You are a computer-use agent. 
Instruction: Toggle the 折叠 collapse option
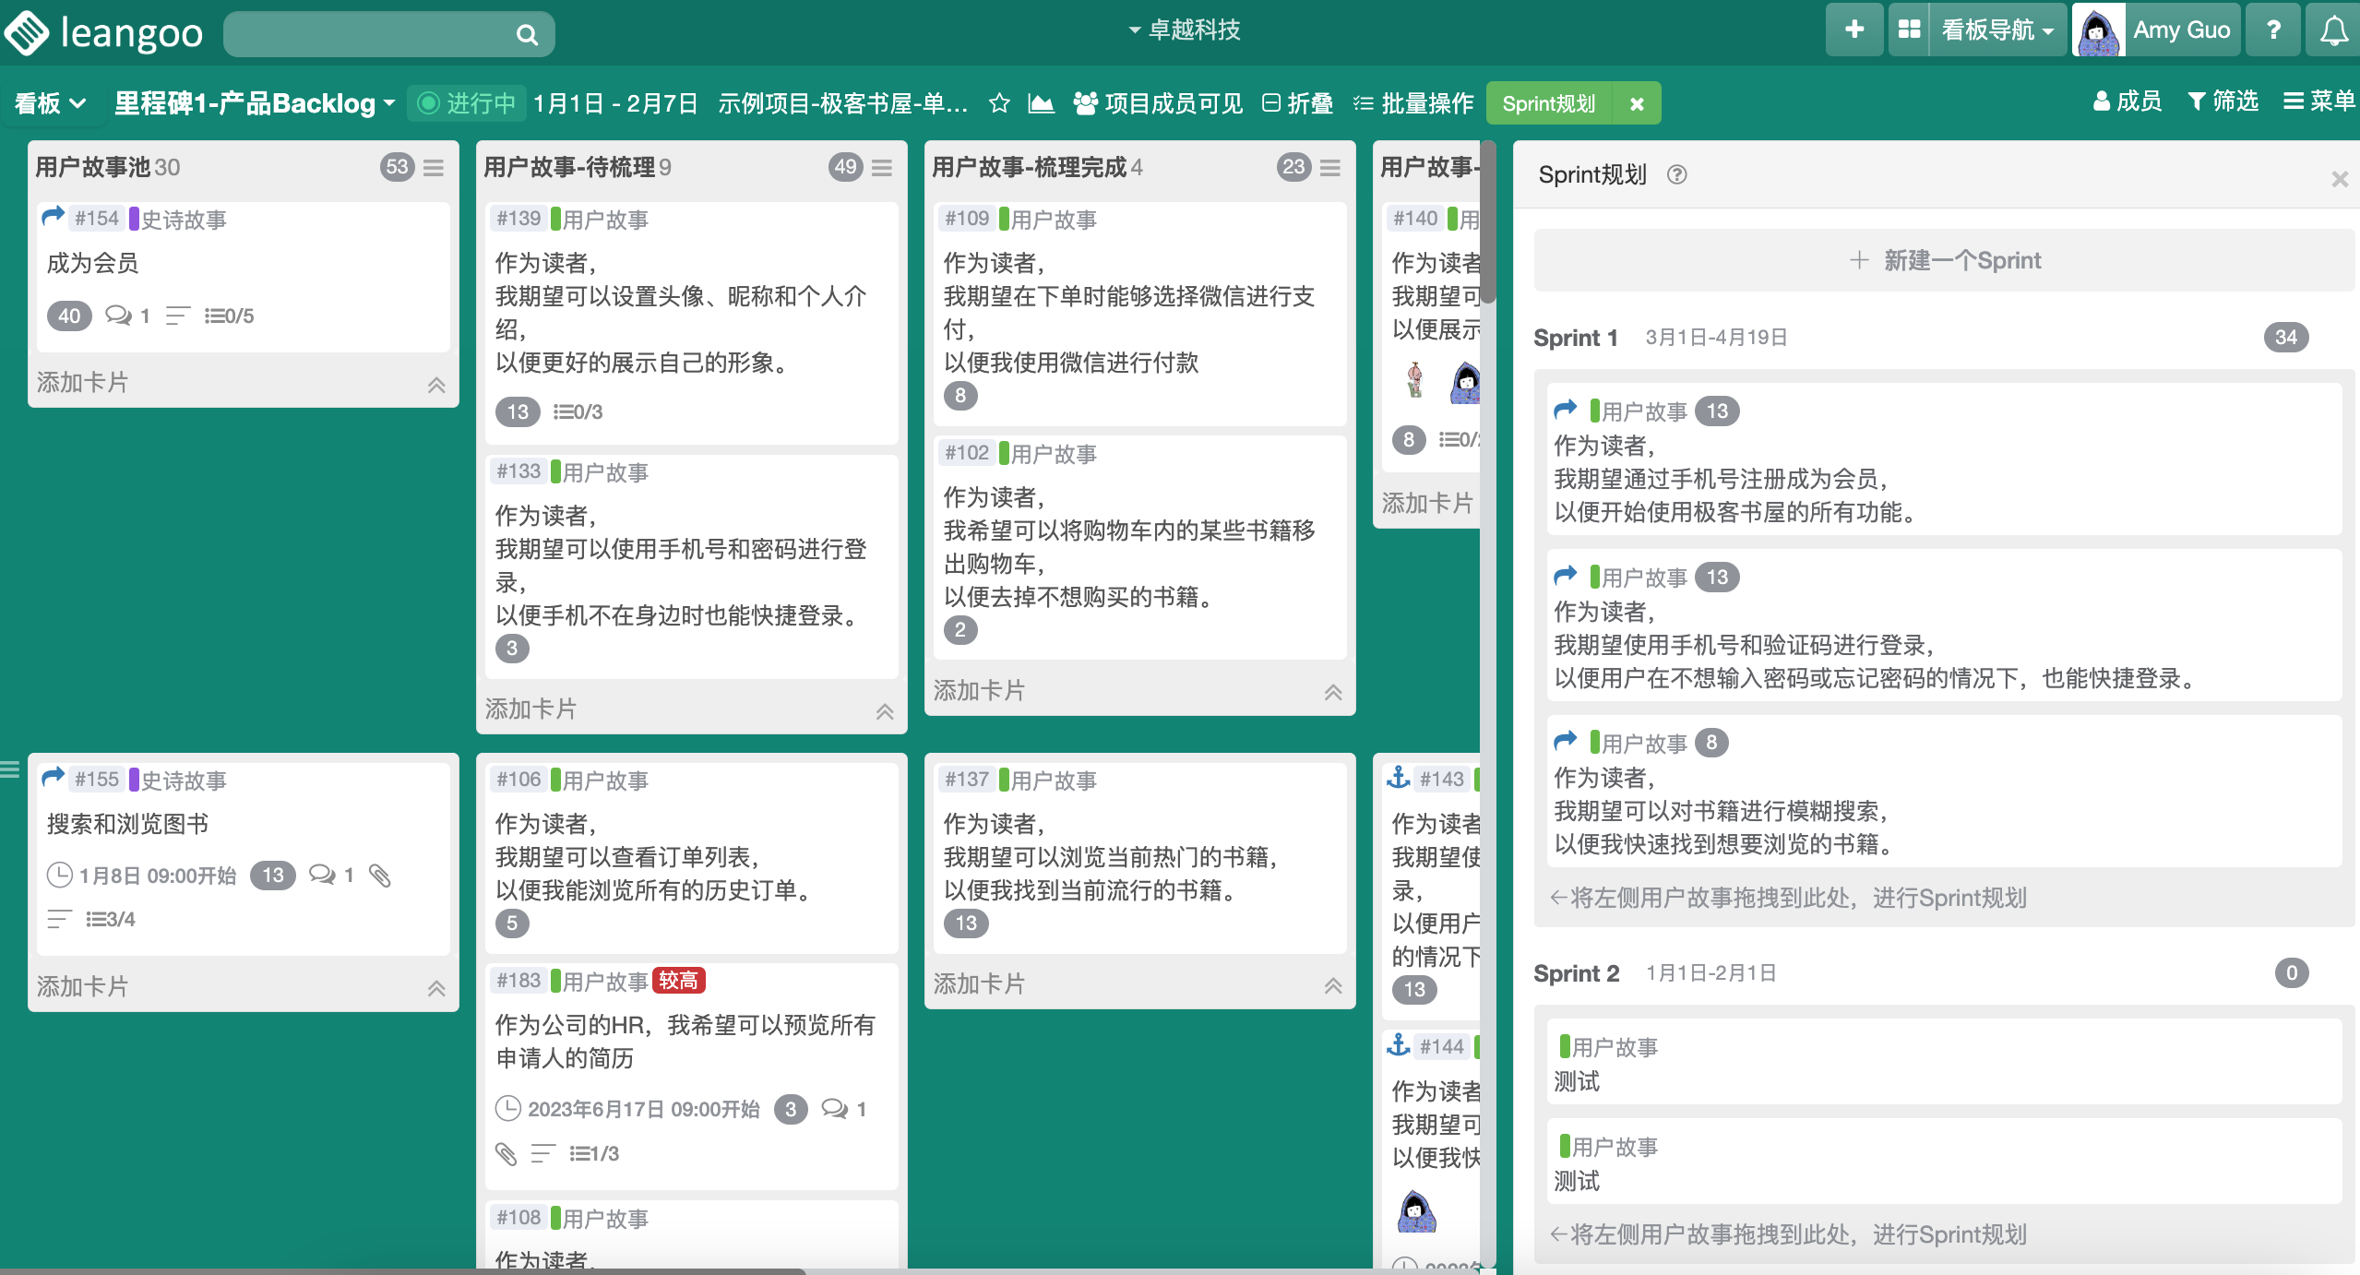(1297, 103)
